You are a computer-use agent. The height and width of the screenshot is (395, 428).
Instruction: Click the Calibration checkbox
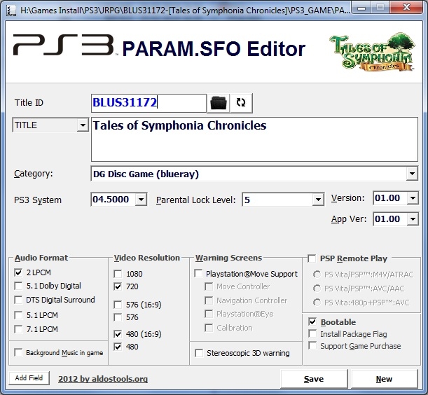coord(209,328)
